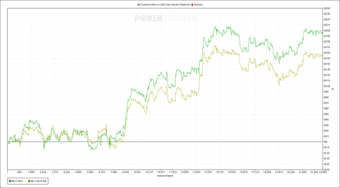The width and height of the screenshot is (340, 188).
Task: Click the 18,566 x-axis tick label
Action: (x=267, y=172)
